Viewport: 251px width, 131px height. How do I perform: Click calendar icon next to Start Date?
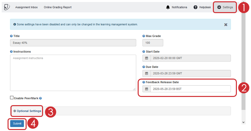[x=147, y=58]
